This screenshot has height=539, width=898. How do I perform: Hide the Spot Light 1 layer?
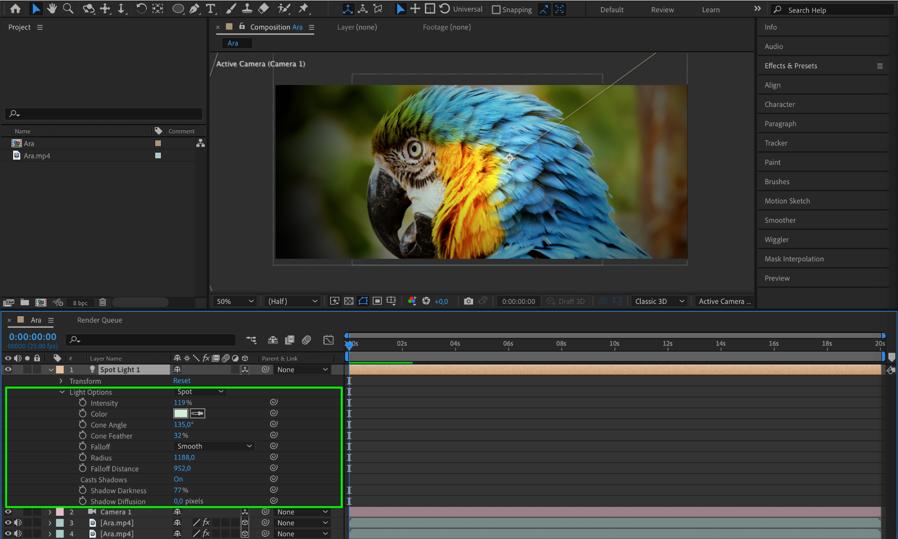pos(8,370)
